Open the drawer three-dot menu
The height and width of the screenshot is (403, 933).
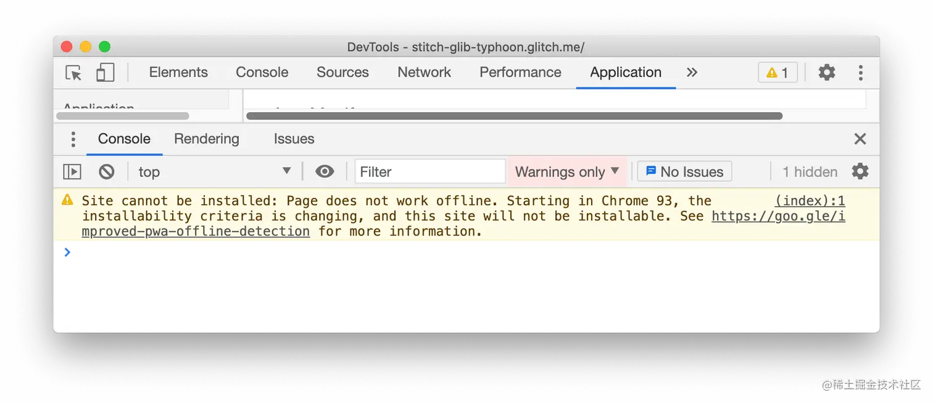(73, 139)
